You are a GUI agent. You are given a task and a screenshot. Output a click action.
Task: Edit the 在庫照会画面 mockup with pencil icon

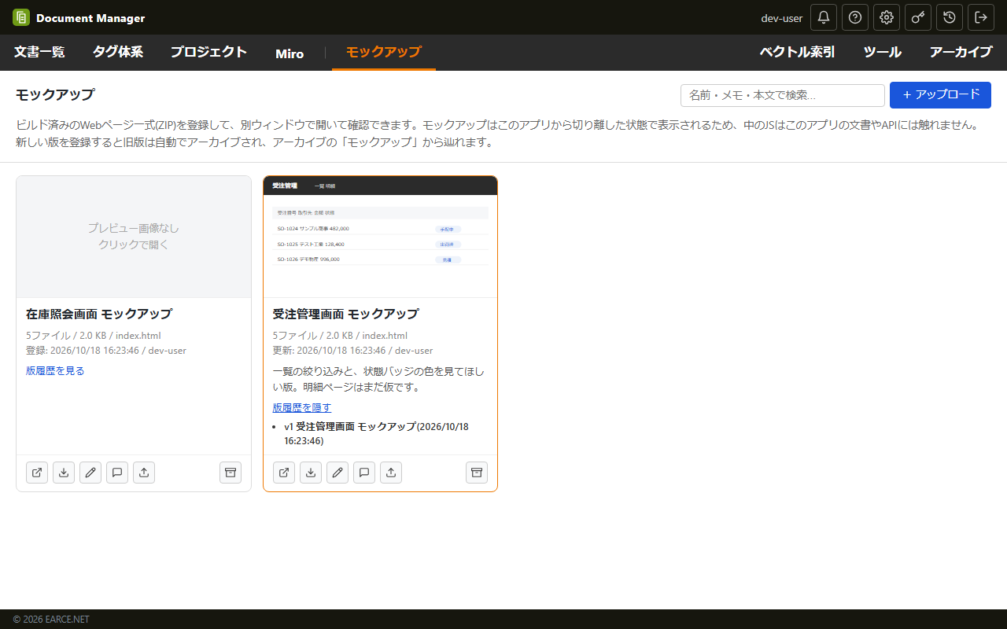coord(90,473)
